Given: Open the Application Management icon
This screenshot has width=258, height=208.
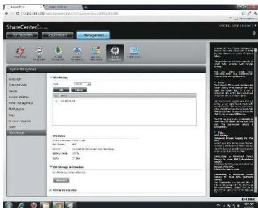Looking at the screenshot, I should click(x=96, y=53).
